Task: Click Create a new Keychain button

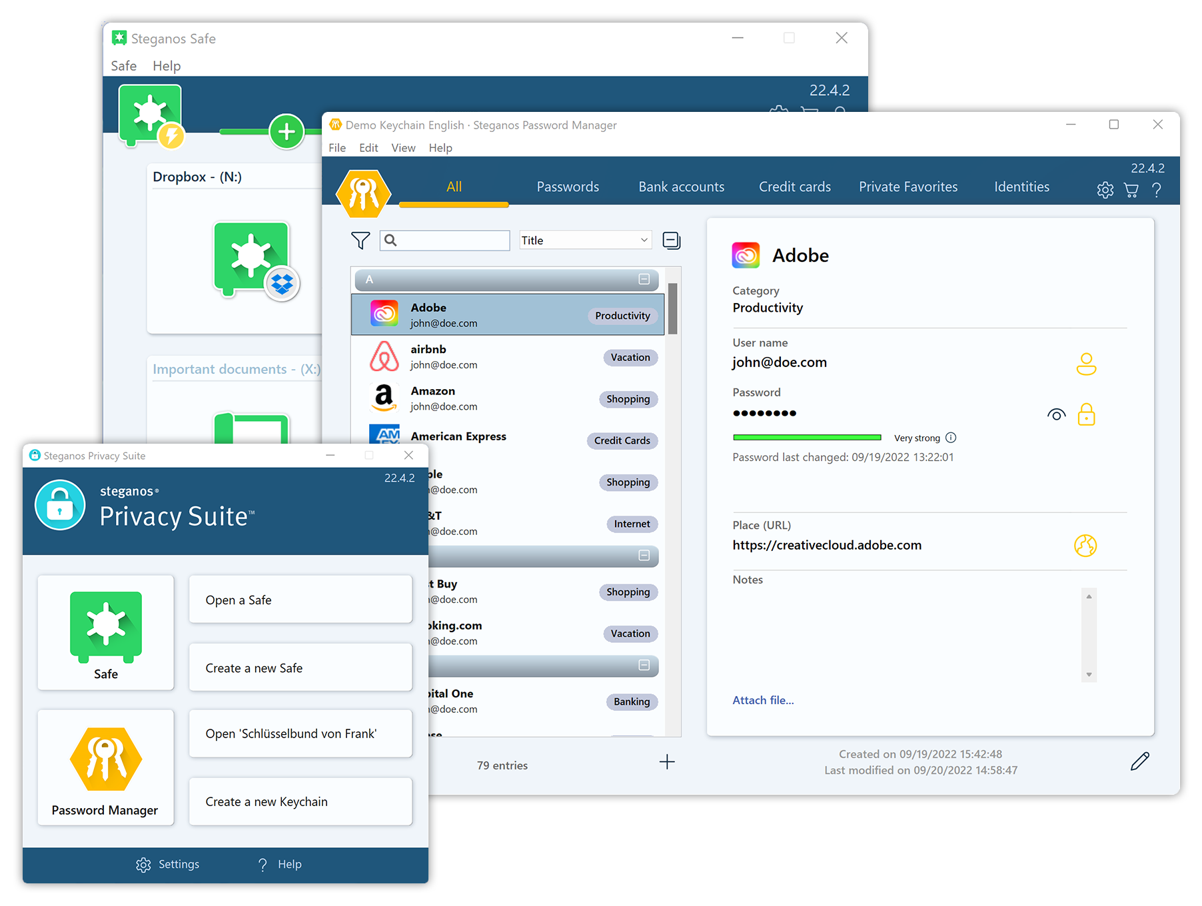Action: coord(300,801)
